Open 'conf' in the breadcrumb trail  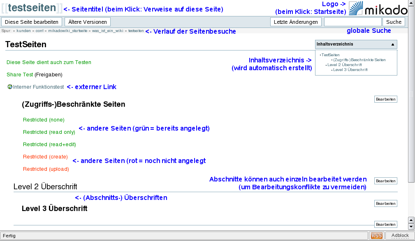click(39, 31)
